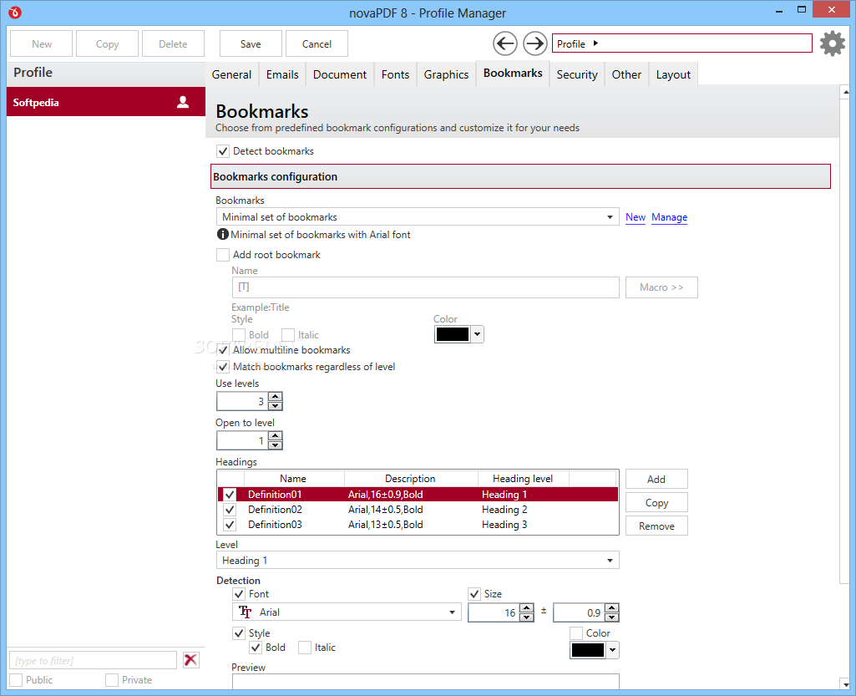
Task: Check Italic under detection Style
Action: tap(305, 648)
